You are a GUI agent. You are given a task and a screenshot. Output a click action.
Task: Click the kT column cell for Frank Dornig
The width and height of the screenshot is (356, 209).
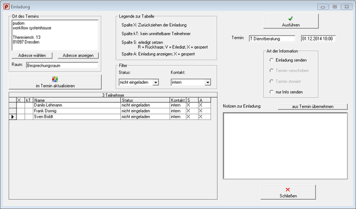[x=29, y=111]
